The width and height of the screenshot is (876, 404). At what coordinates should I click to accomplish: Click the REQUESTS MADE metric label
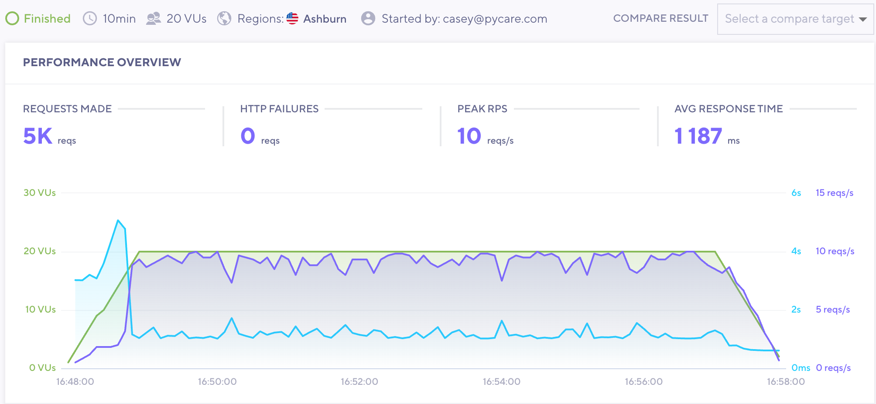coord(67,109)
